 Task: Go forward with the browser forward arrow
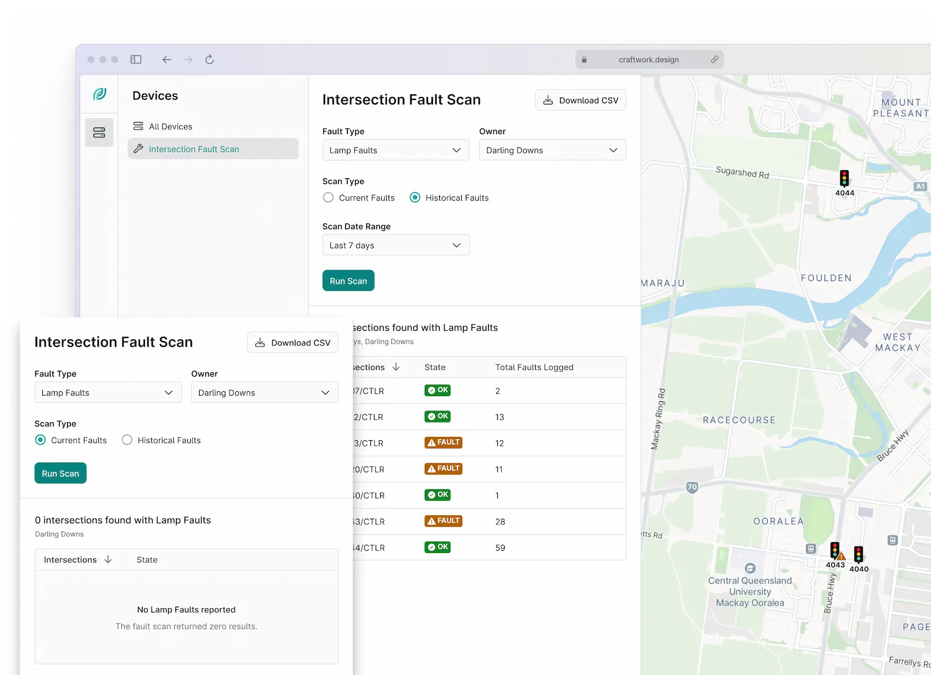(188, 59)
